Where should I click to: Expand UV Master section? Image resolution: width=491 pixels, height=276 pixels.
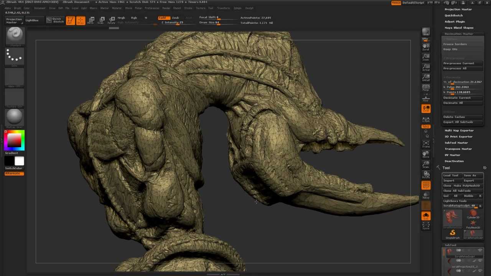[452, 155]
